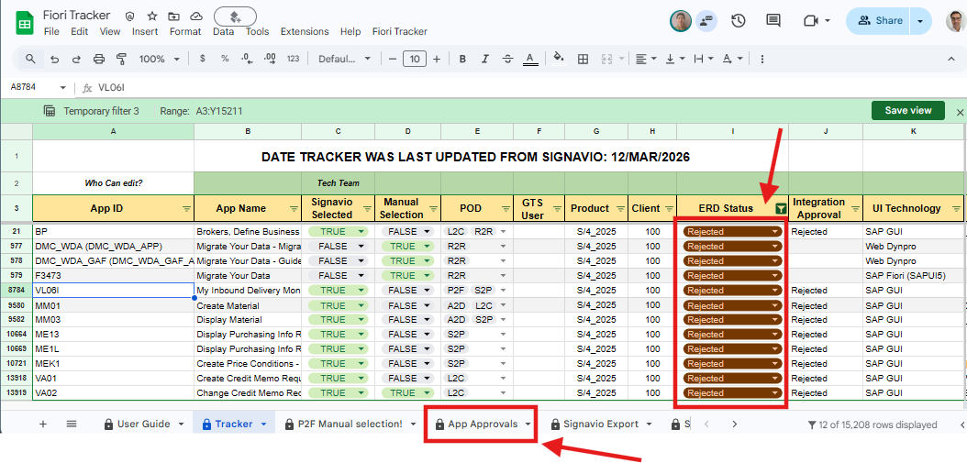Open the Extensions menu

click(x=304, y=31)
